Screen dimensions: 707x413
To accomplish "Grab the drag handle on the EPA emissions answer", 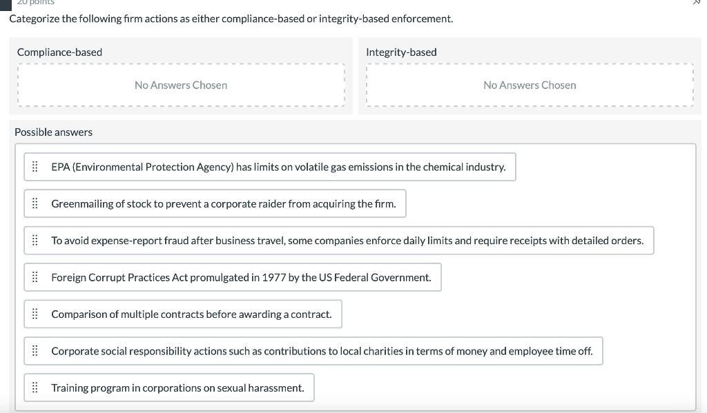I will (35, 166).
